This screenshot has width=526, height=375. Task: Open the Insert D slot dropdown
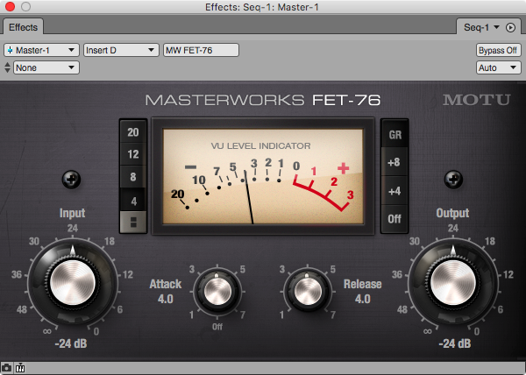pos(121,50)
